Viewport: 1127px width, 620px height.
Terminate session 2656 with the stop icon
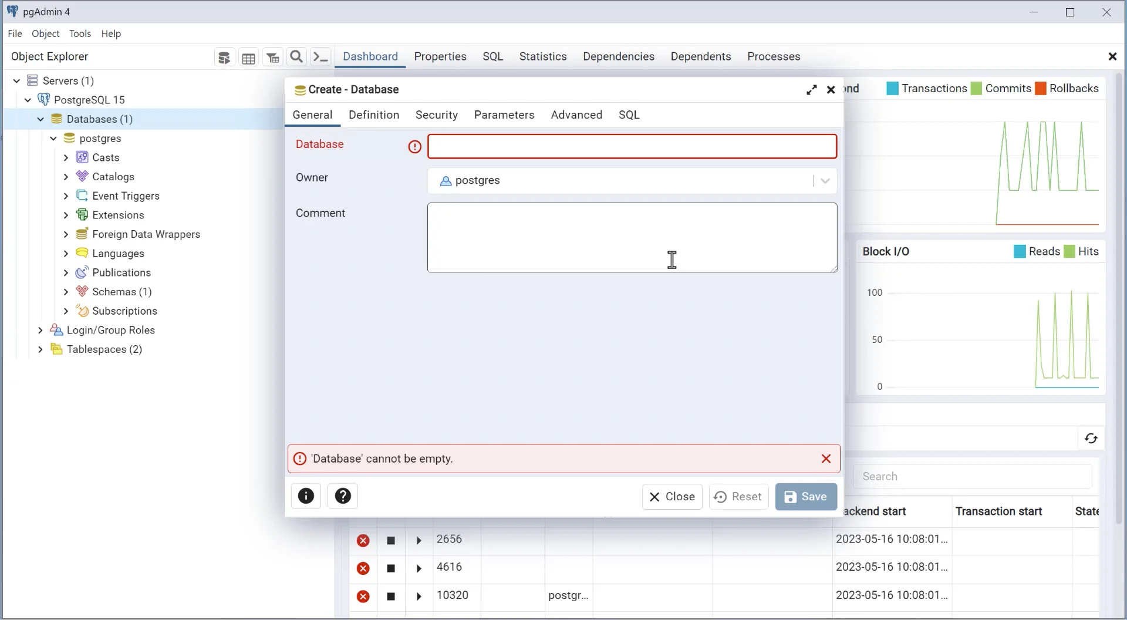(391, 540)
